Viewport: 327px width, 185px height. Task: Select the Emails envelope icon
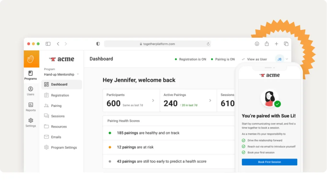(46, 137)
